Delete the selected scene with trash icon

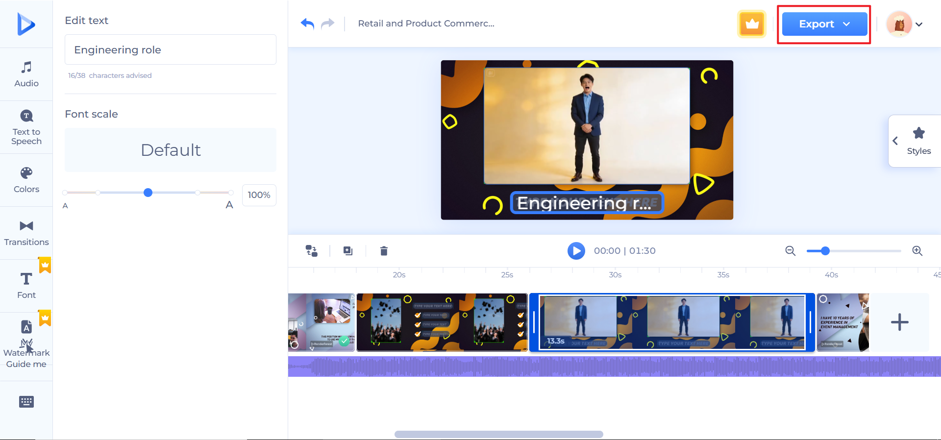[384, 251]
